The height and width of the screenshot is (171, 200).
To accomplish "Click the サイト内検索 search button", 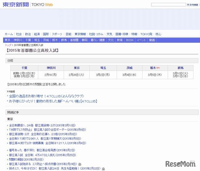I will click(192, 5).
